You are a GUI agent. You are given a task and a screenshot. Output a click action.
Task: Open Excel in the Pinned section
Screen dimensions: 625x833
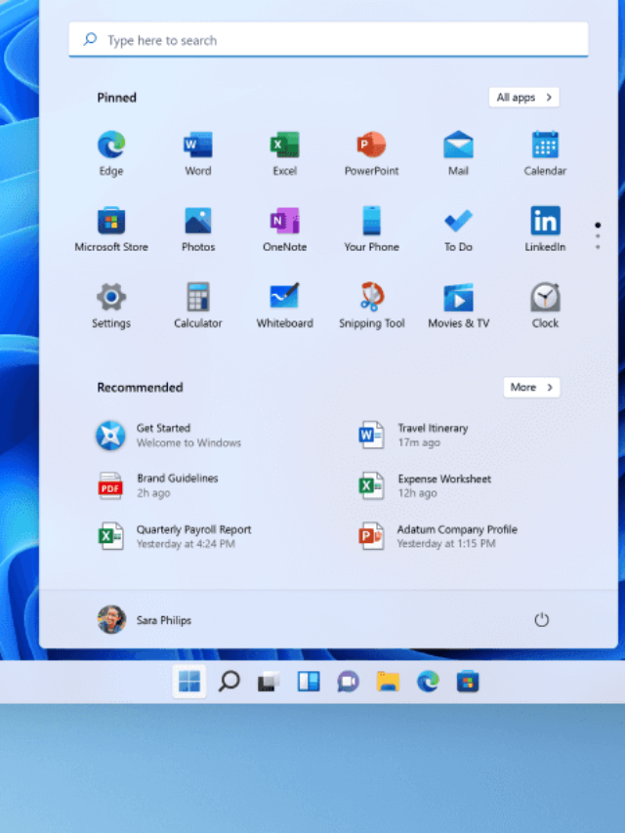pyautogui.click(x=284, y=146)
